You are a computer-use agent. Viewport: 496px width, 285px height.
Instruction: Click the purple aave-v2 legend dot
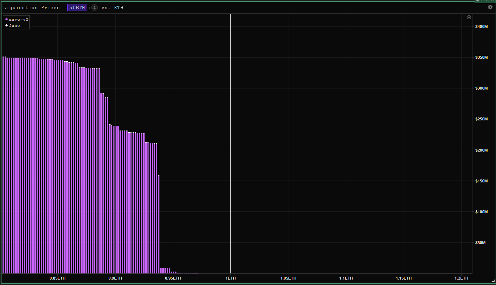(x=7, y=19)
